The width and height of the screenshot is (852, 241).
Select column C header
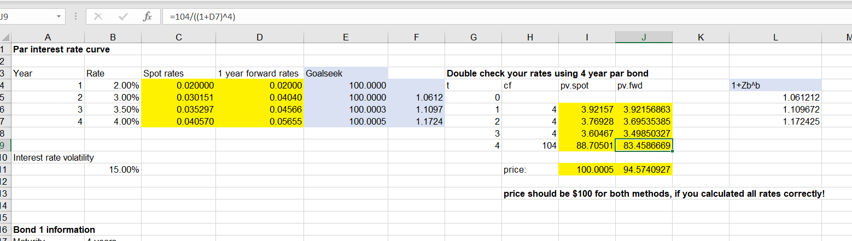tap(178, 37)
